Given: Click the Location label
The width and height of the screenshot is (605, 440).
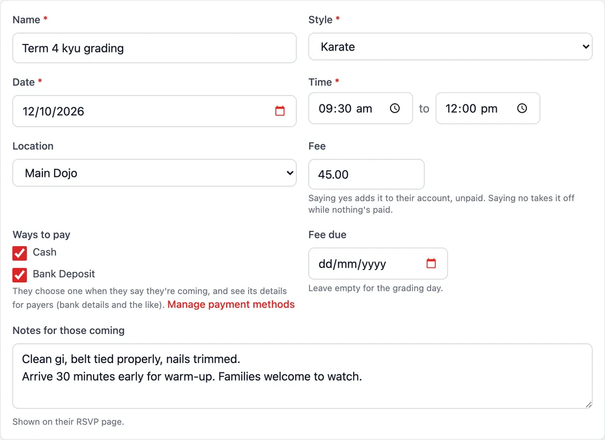Looking at the screenshot, I should click(33, 146).
